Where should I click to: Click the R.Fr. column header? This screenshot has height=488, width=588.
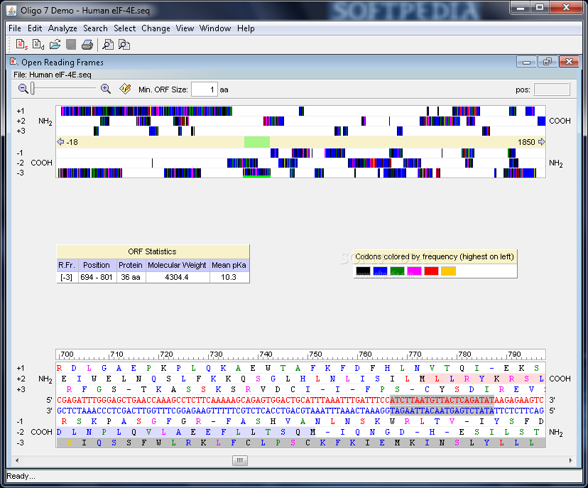pyautogui.click(x=67, y=265)
